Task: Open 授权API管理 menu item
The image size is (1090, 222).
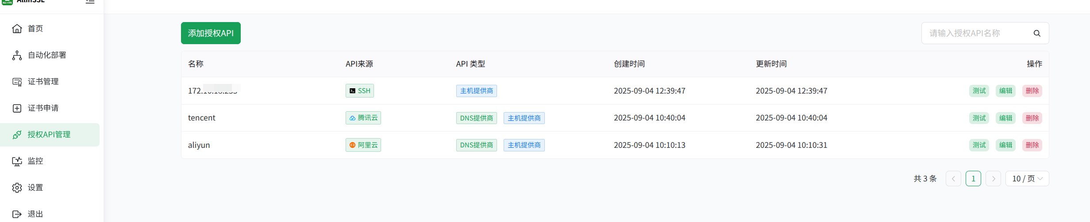Action: pos(49,135)
